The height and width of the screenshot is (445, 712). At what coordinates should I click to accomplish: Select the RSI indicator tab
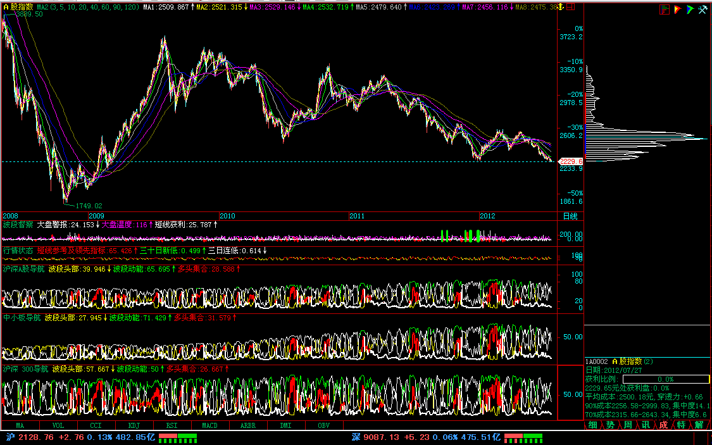point(172,425)
